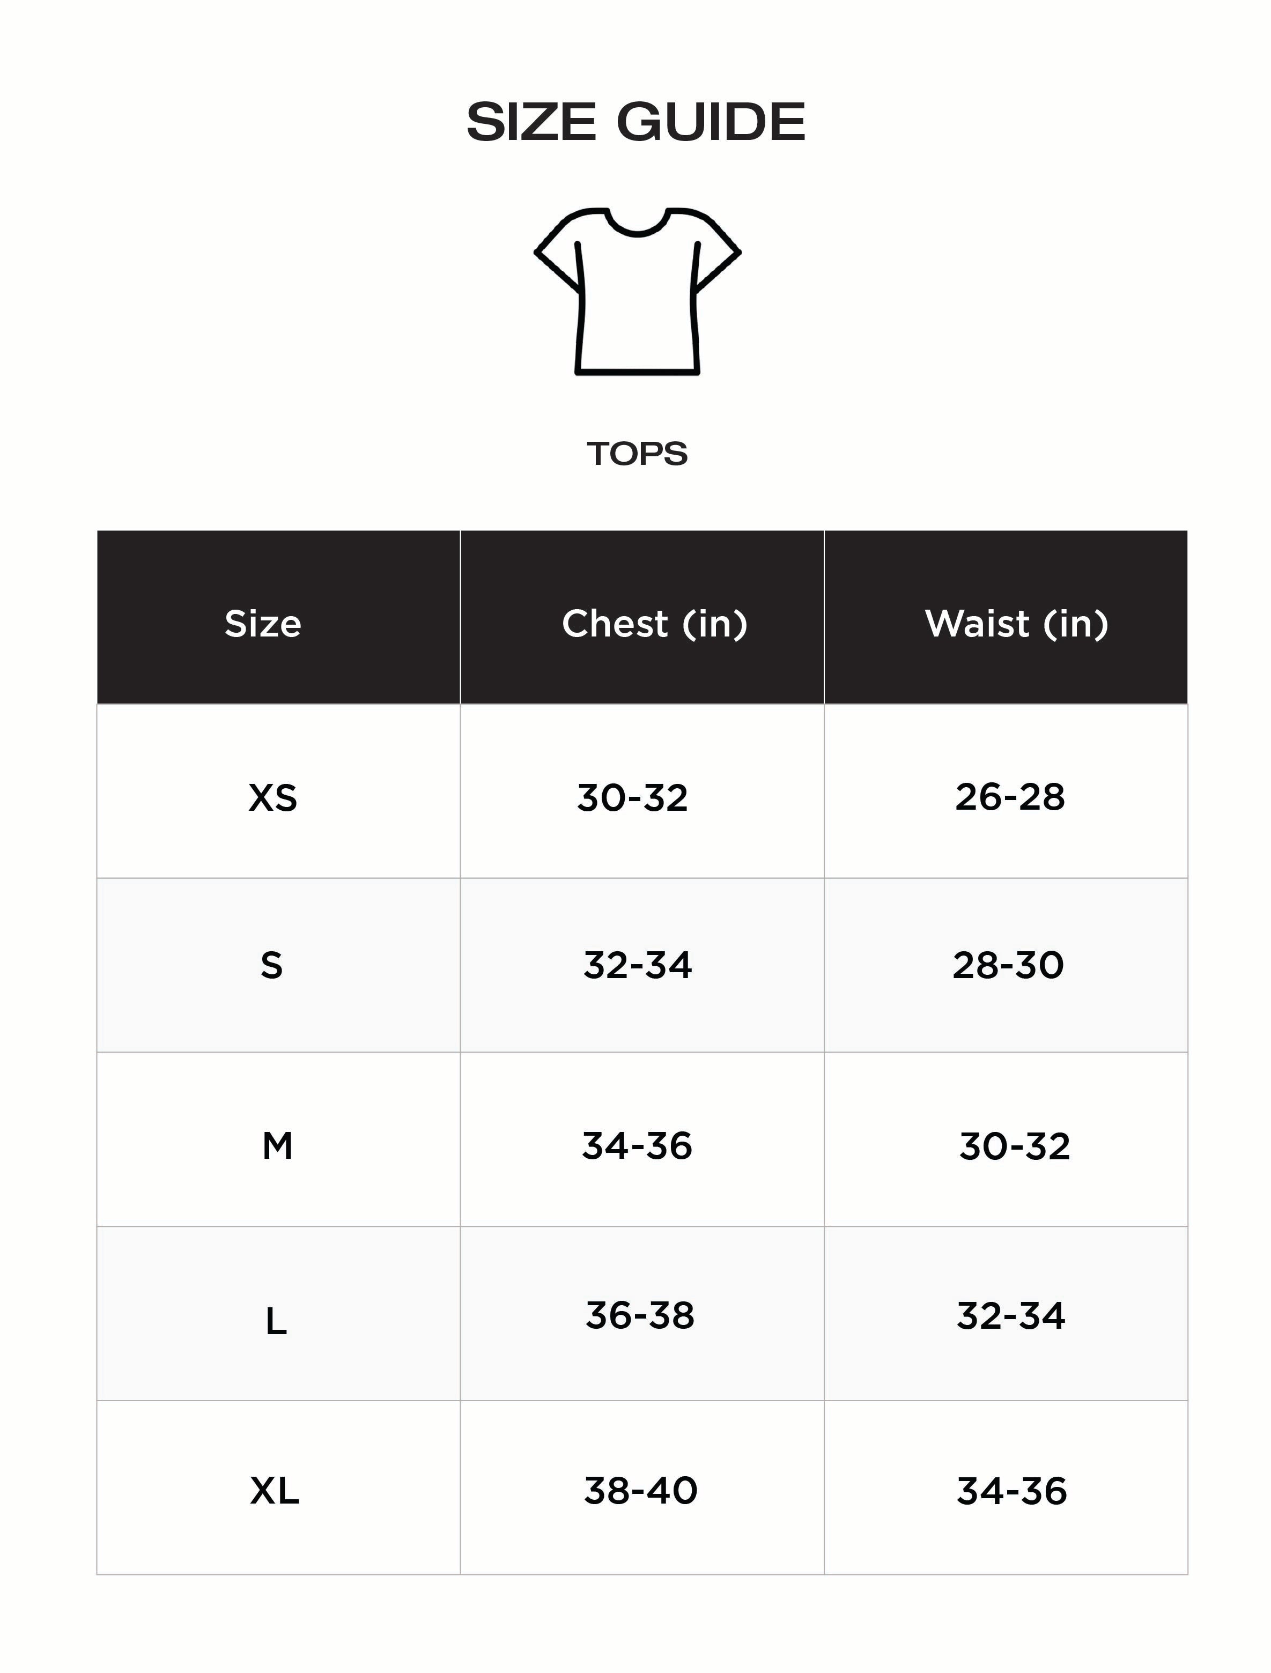Click the waist measurement for size L
Screen dimensions: 1271x1673
[1011, 1316]
